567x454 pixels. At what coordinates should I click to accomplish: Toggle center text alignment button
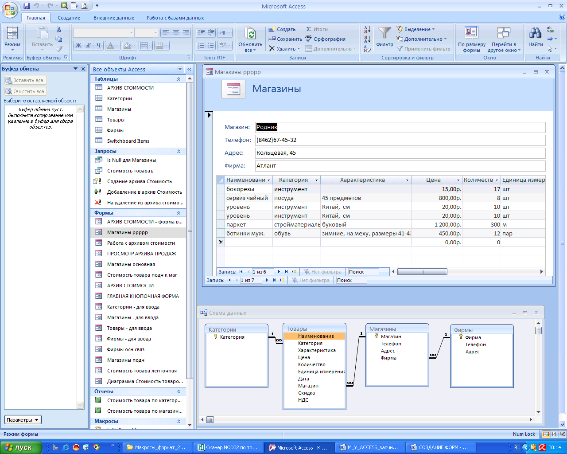(x=176, y=33)
